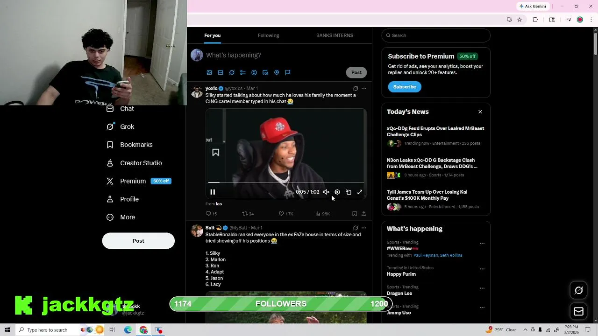The image size is (598, 336).
Task: Open N3on Leaks xQc-DD G news story
Action: [x=435, y=167]
